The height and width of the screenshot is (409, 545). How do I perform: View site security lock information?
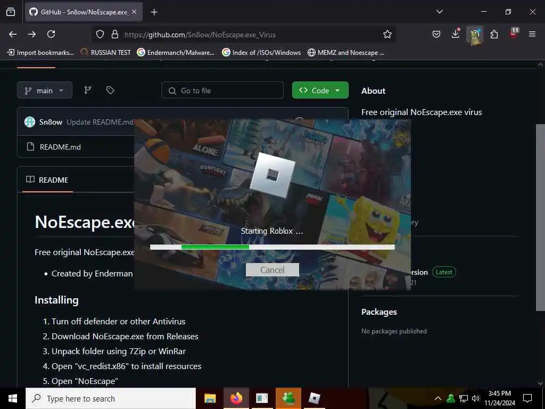[x=115, y=35]
